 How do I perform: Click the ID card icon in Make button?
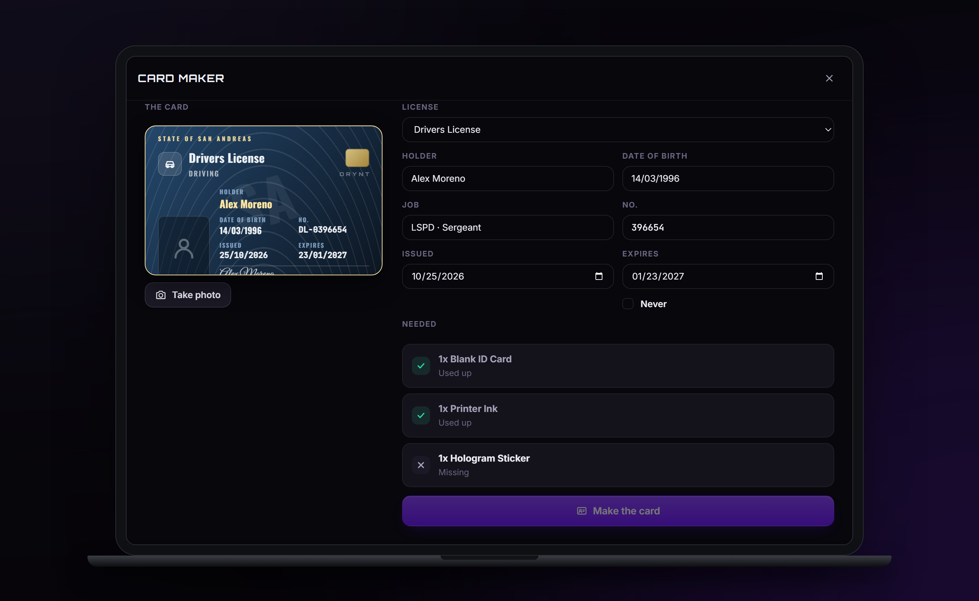[581, 511]
